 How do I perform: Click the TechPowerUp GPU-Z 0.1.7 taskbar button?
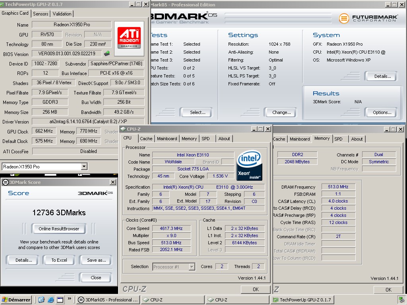(x=302, y=300)
